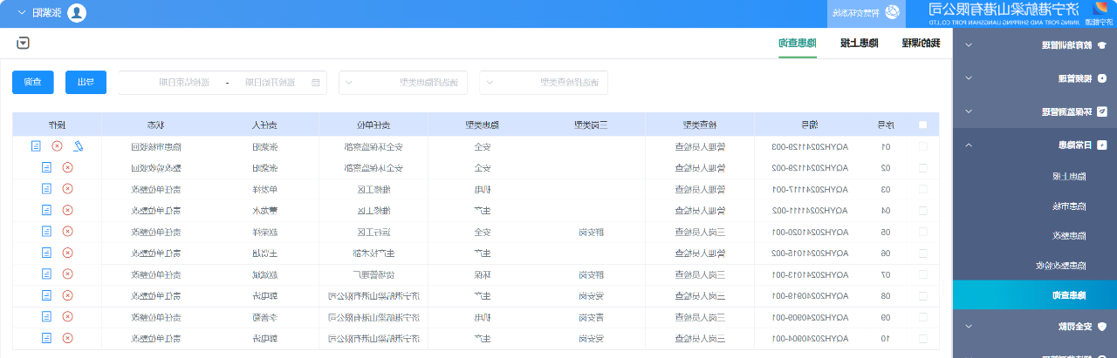Check the checkbox for row 07
This screenshot has height=358, width=1117.
tap(923, 274)
